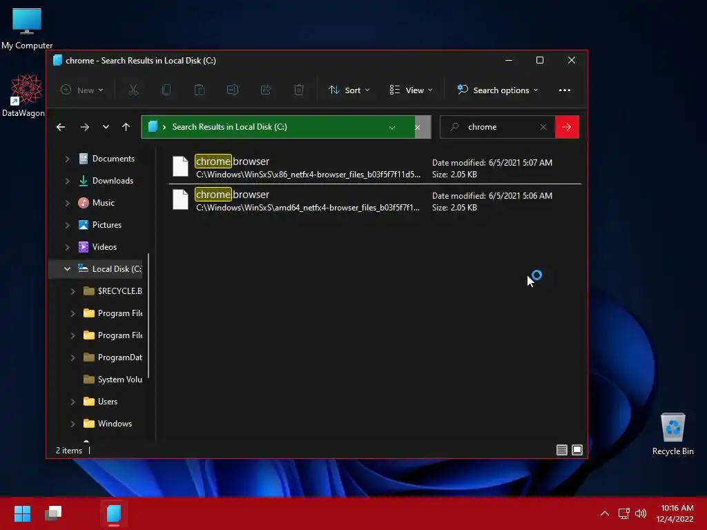
Task: Open the Windows Start button
Action: click(22, 513)
